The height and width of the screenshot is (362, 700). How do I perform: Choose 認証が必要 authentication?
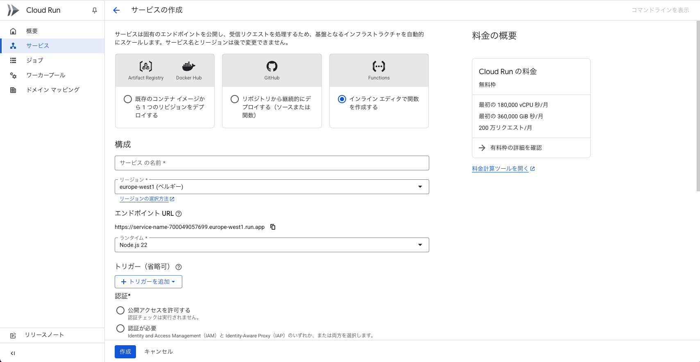[120, 328]
